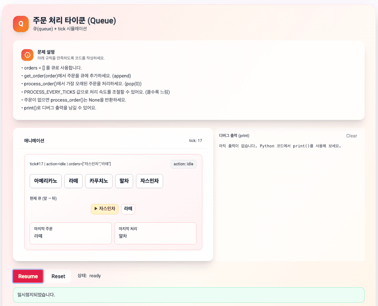Order an 아메리카노 menu item
The height and width of the screenshot is (306, 378).
tap(45, 181)
